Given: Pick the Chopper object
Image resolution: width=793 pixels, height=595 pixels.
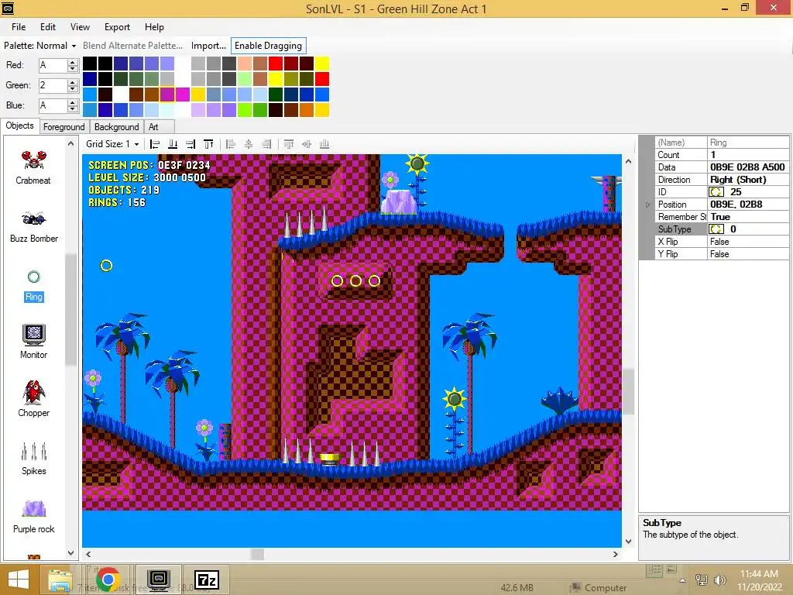Looking at the screenshot, I should coord(33,400).
